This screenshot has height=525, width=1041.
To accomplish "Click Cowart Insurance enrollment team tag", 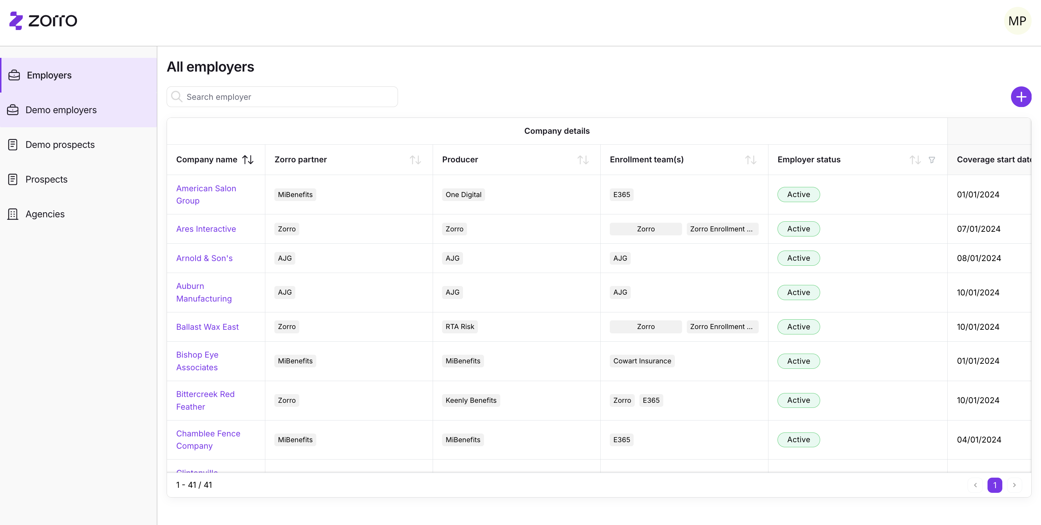I will [x=642, y=361].
